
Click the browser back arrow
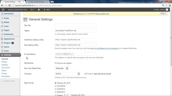pyautogui.click(x=2, y=5)
